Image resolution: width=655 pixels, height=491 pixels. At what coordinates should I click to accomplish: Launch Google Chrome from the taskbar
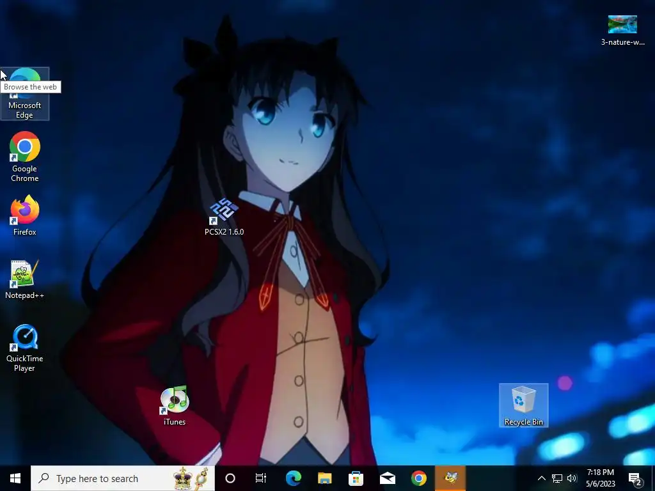418,478
